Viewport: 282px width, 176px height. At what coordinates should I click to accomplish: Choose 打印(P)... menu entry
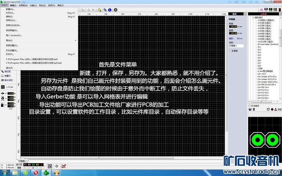coord(39,54)
